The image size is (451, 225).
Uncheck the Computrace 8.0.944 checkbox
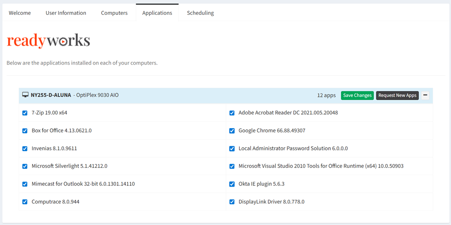25,202
